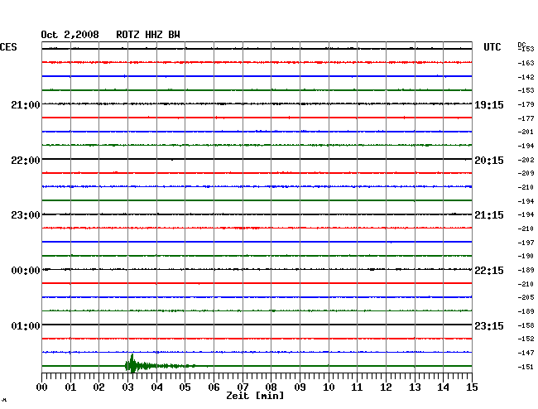Click the DC offset value "-177"
This screenshot has width=538, height=409.
pos(526,118)
